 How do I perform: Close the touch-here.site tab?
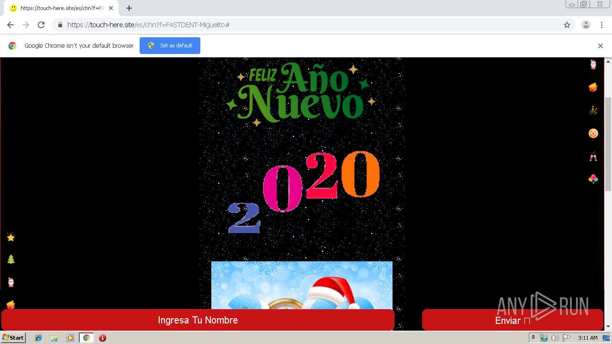tap(111, 8)
